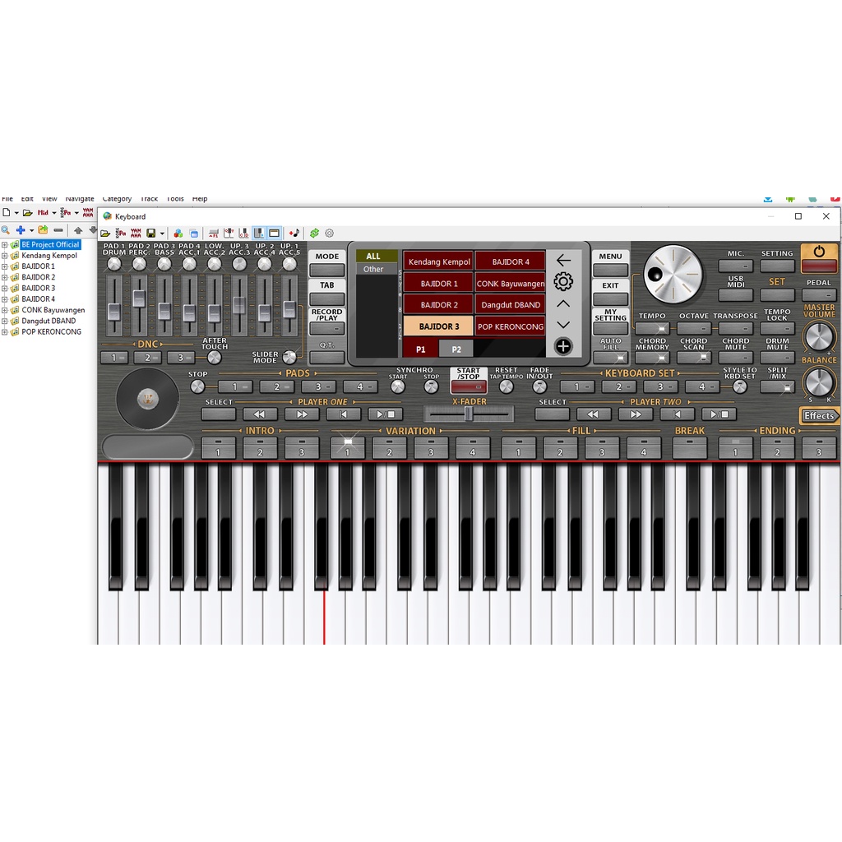
Task: Click the magnifier search icon in left toolbar
Action: pyautogui.click(x=6, y=230)
